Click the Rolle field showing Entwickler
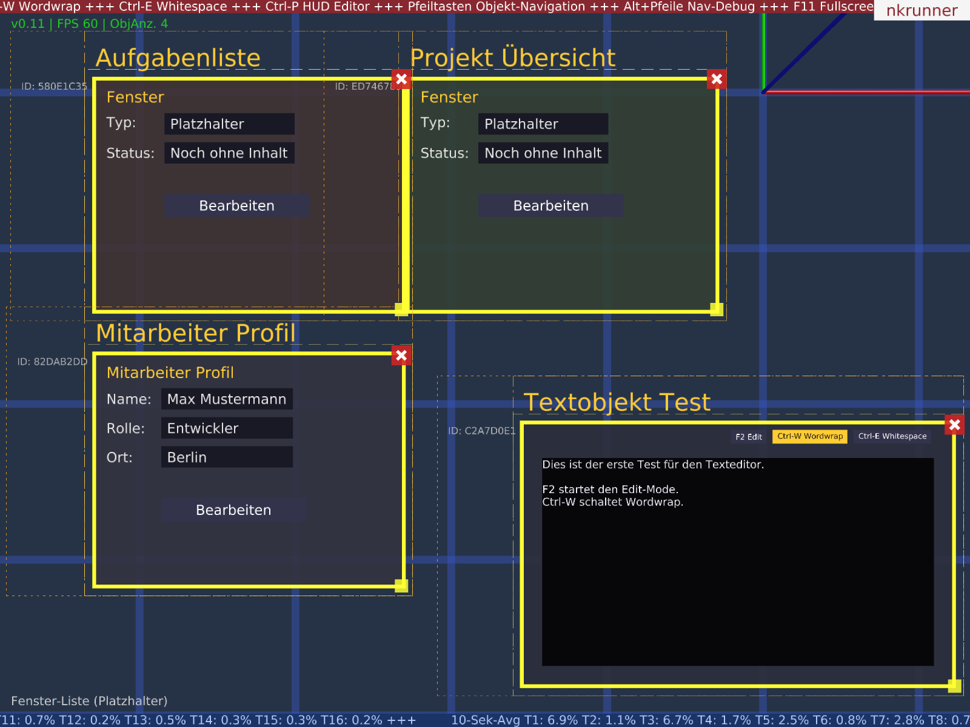970x727 pixels. coord(227,428)
